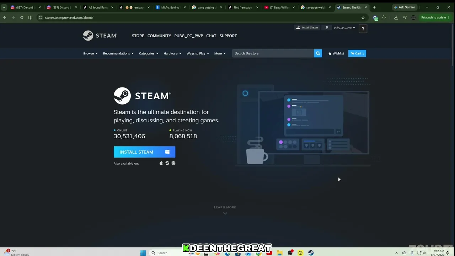
Task: Open a new browser tab
Action: click(374, 7)
